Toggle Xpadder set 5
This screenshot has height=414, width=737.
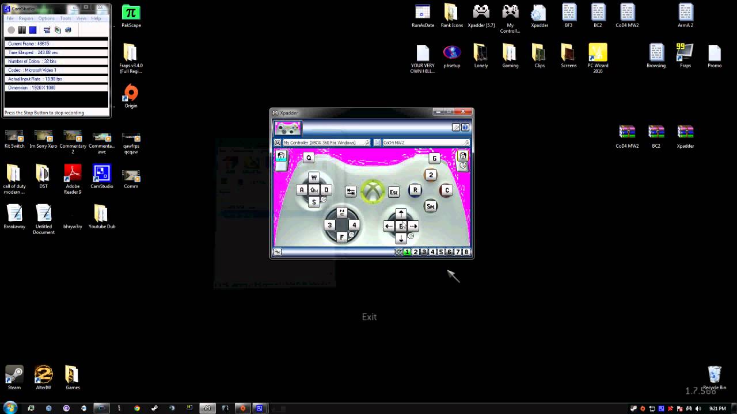(441, 252)
